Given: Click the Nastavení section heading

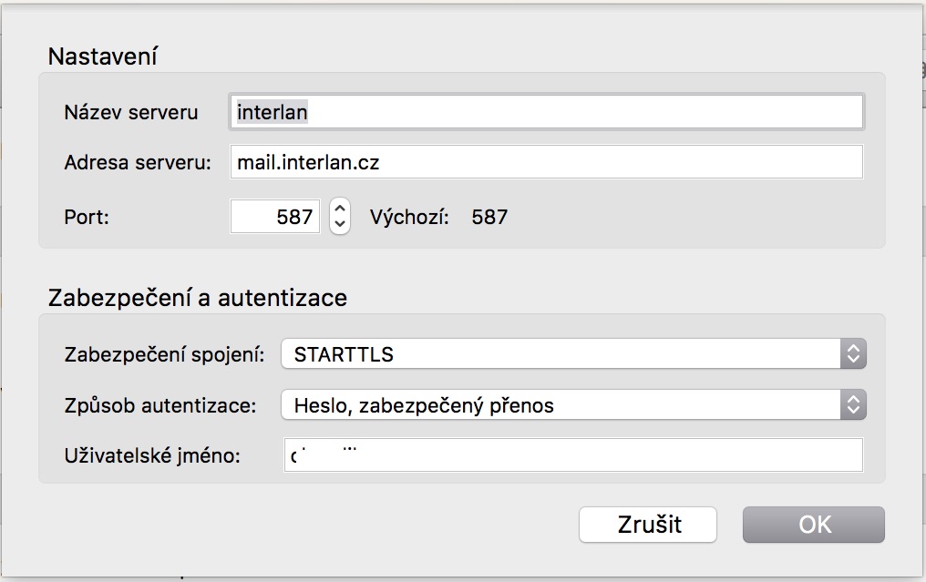Looking at the screenshot, I should pos(103,56).
